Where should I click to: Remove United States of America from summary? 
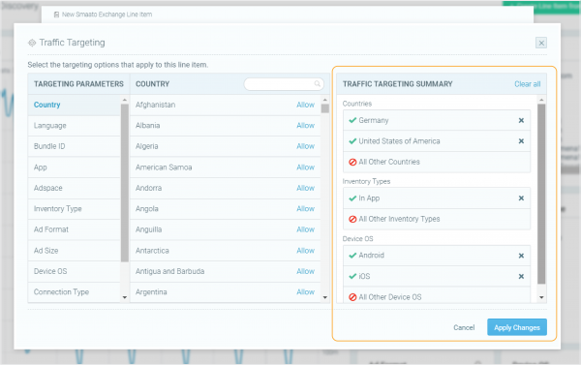(521, 141)
